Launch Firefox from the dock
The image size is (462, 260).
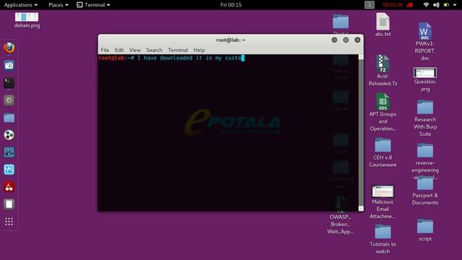coord(9,48)
